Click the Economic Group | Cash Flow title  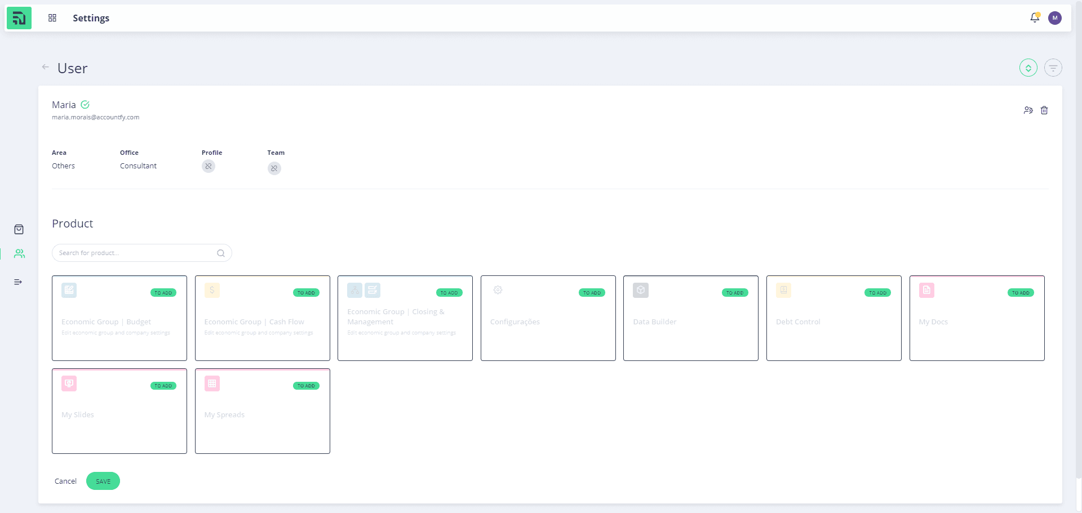[254, 322]
